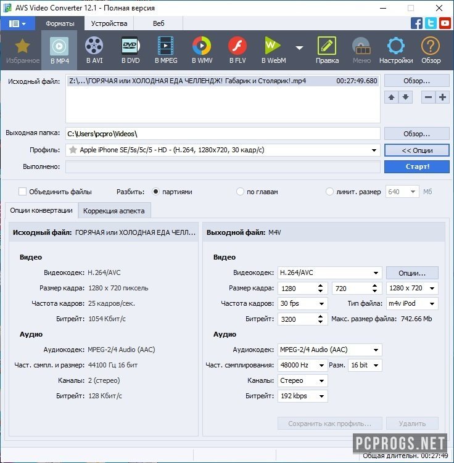Select партиями split radio button
This screenshot has height=463, width=454.
click(x=155, y=192)
